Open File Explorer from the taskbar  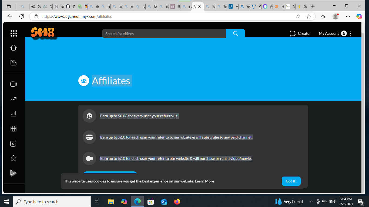pos(111,202)
